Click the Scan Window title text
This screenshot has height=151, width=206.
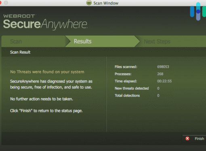click(106, 3)
